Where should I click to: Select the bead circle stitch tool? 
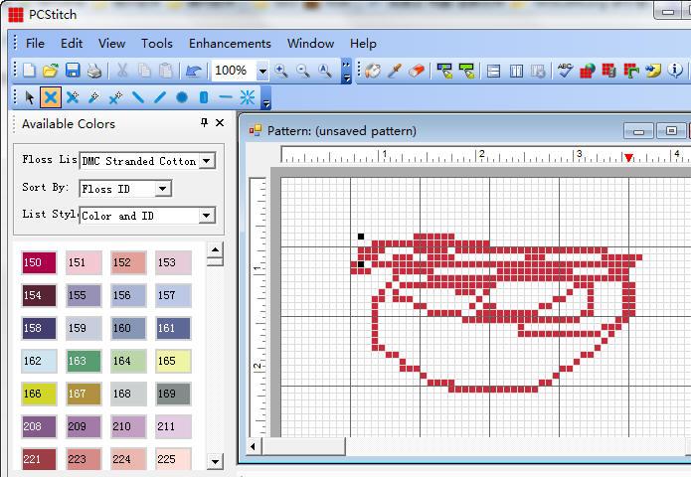(x=182, y=97)
